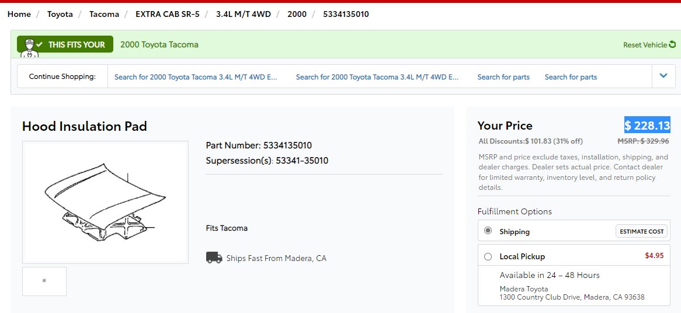Open the Toyota breadcrumb link
This screenshot has width=681, height=313.
[60, 15]
